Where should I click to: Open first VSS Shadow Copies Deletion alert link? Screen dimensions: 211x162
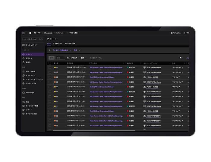coord(106,67)
